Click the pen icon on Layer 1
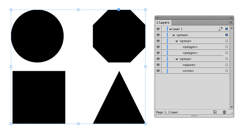The image size is (247, 137). click(220, 29)
